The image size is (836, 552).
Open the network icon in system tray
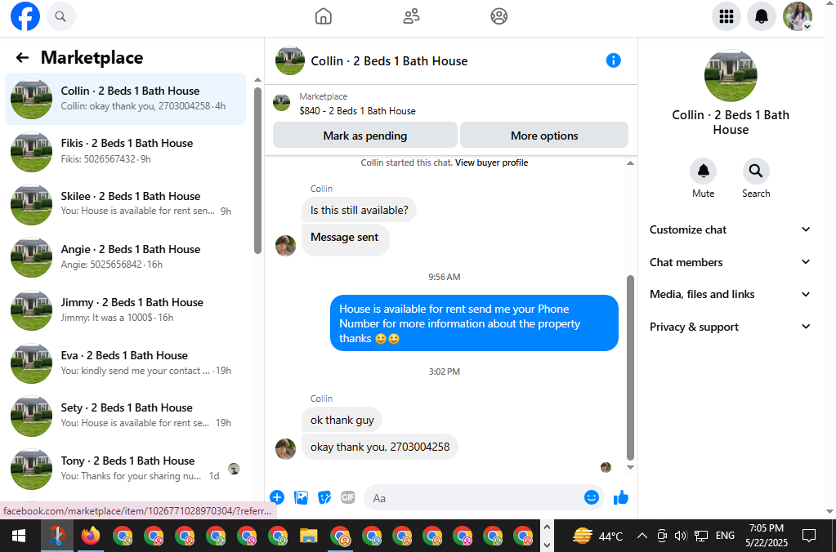point(700,536)
